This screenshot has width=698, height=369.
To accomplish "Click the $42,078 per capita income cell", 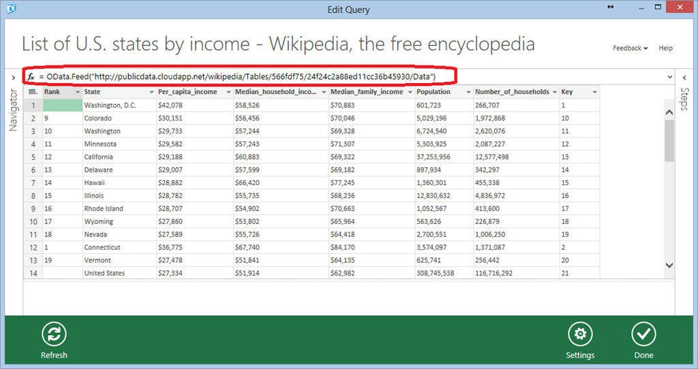I will pos(195,106).
